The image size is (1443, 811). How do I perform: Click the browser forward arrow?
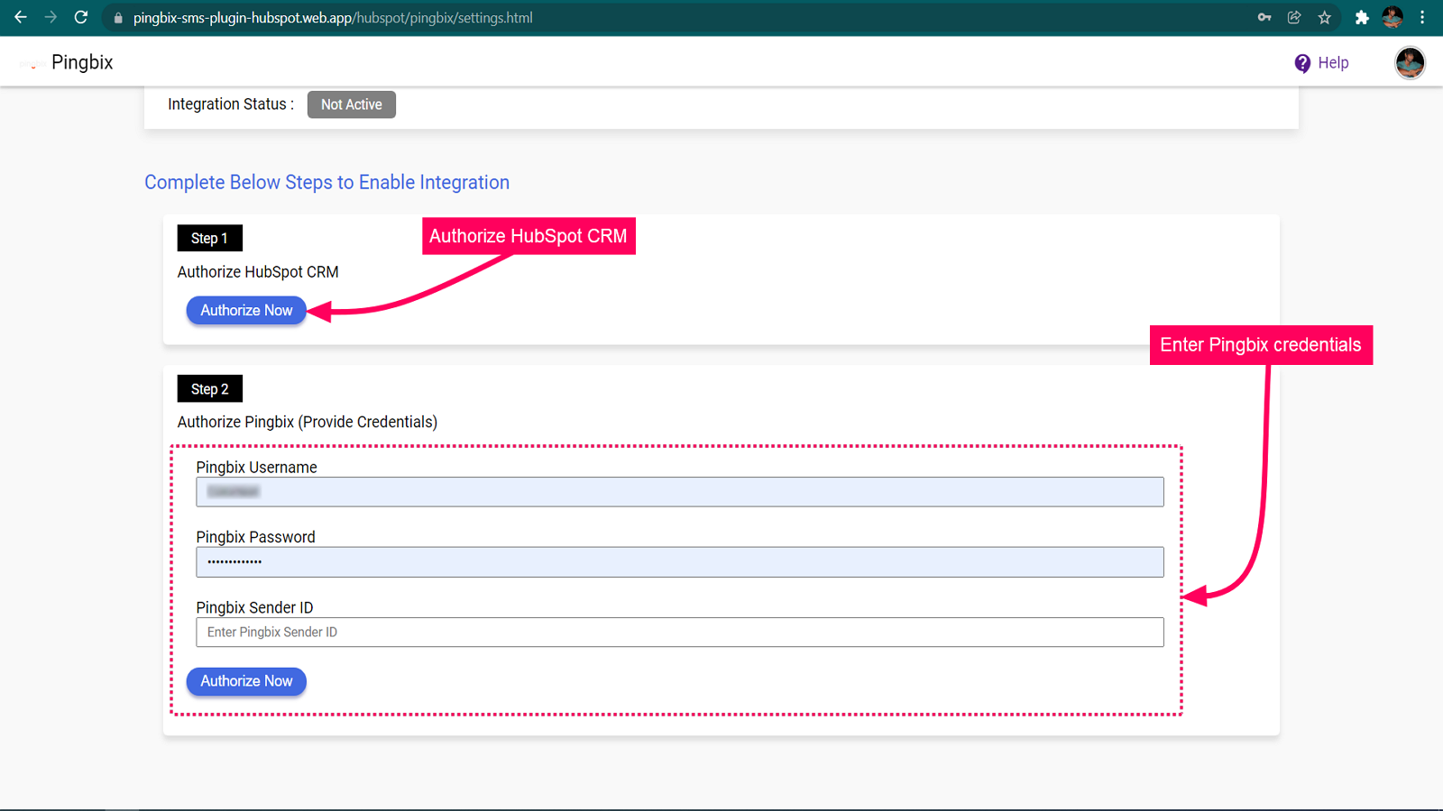coord(51,17)
